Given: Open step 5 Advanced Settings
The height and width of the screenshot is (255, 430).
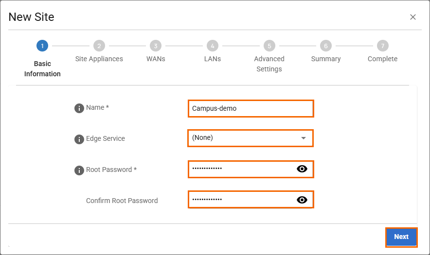Looking at the screenshot, I should click(x=269, y=46).
